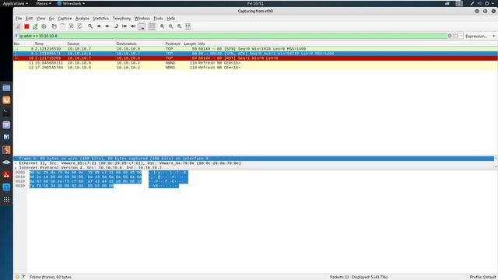Find a packet with the magnifier icon

(90, 26)
